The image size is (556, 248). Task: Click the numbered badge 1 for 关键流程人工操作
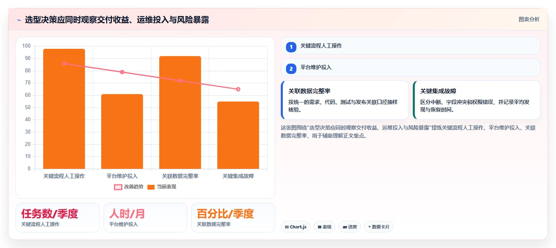coord(291,47)
